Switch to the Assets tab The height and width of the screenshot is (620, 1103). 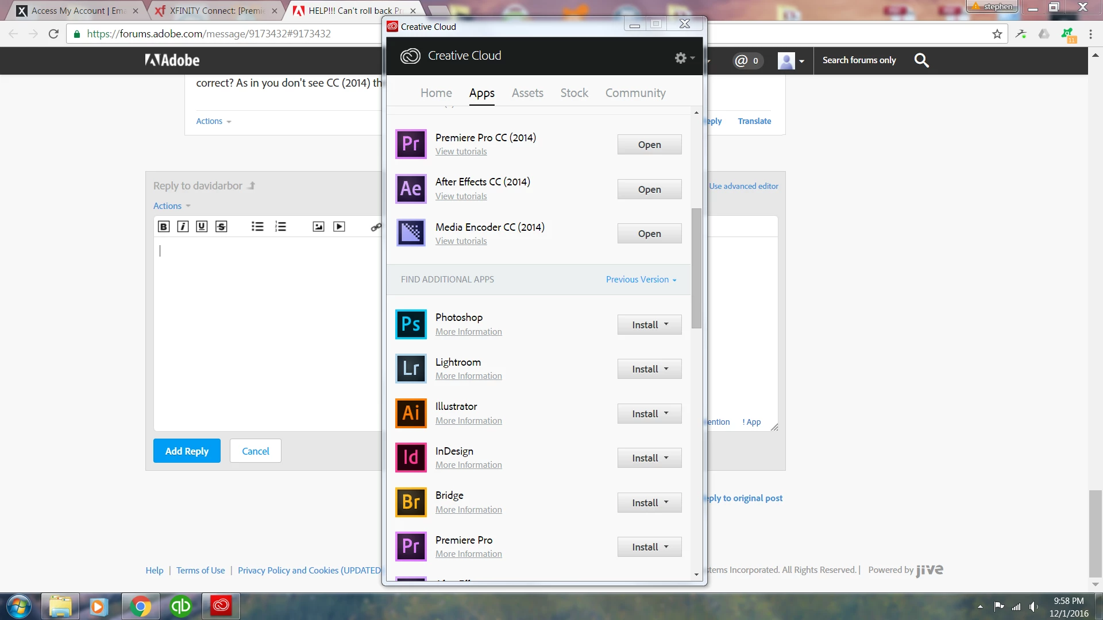527,93
